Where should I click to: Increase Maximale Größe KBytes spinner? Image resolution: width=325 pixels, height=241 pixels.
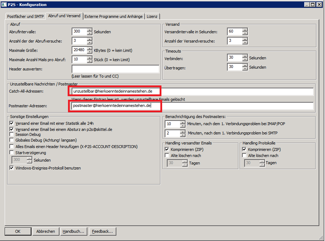pos(89,48)
